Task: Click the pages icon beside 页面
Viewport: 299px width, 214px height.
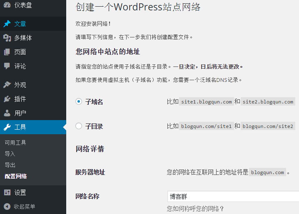Action: [x=7, y=52]
